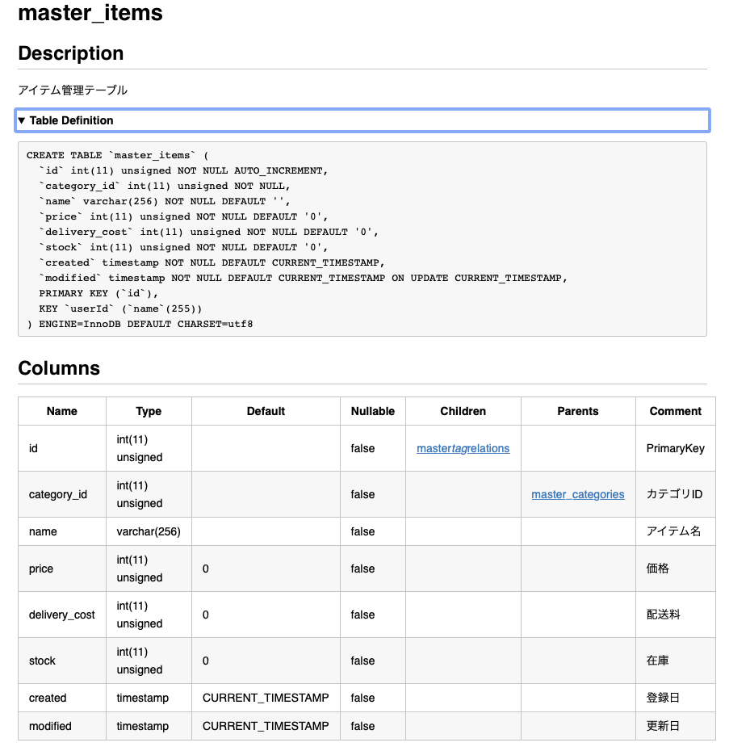Image resolution: width=729 pixels, height=751 pixels.
Task: Click the Children column header
Action: 463,411
